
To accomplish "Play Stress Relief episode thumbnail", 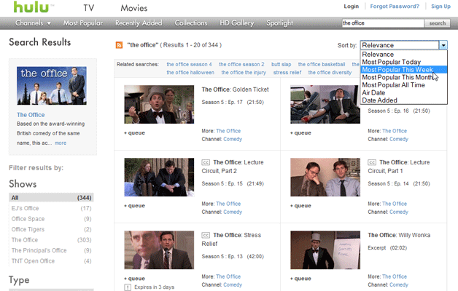I will [x=159, y=250].
